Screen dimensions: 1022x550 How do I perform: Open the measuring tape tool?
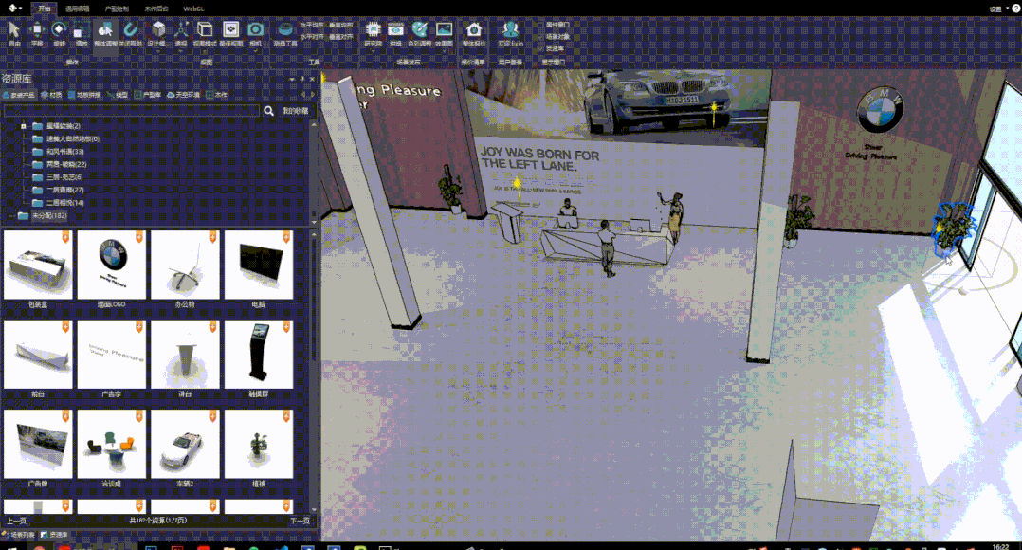284,29
